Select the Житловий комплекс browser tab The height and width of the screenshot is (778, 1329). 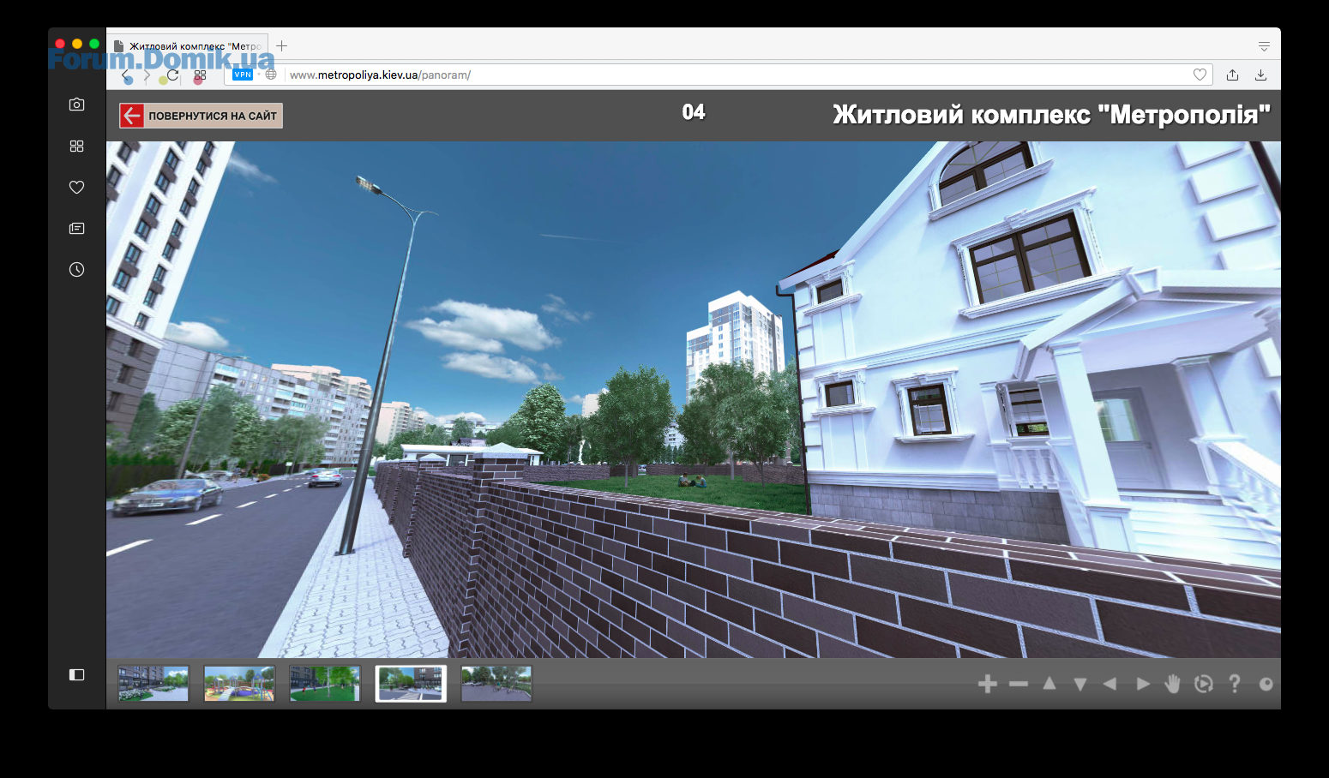coord(188,46)
